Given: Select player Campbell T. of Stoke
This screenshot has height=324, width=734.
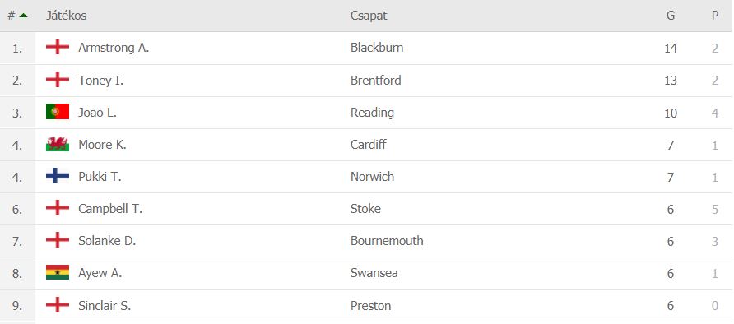Looking at the screenshot, I should [x=110, y=209].
